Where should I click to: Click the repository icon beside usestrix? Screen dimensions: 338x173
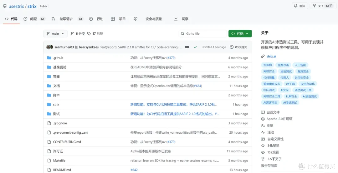(5, 6)
